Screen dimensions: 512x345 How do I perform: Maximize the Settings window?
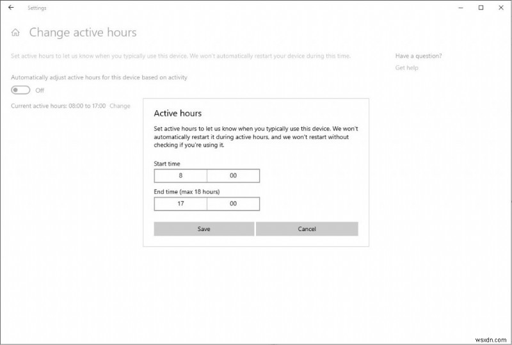click(x=481, y=8)
